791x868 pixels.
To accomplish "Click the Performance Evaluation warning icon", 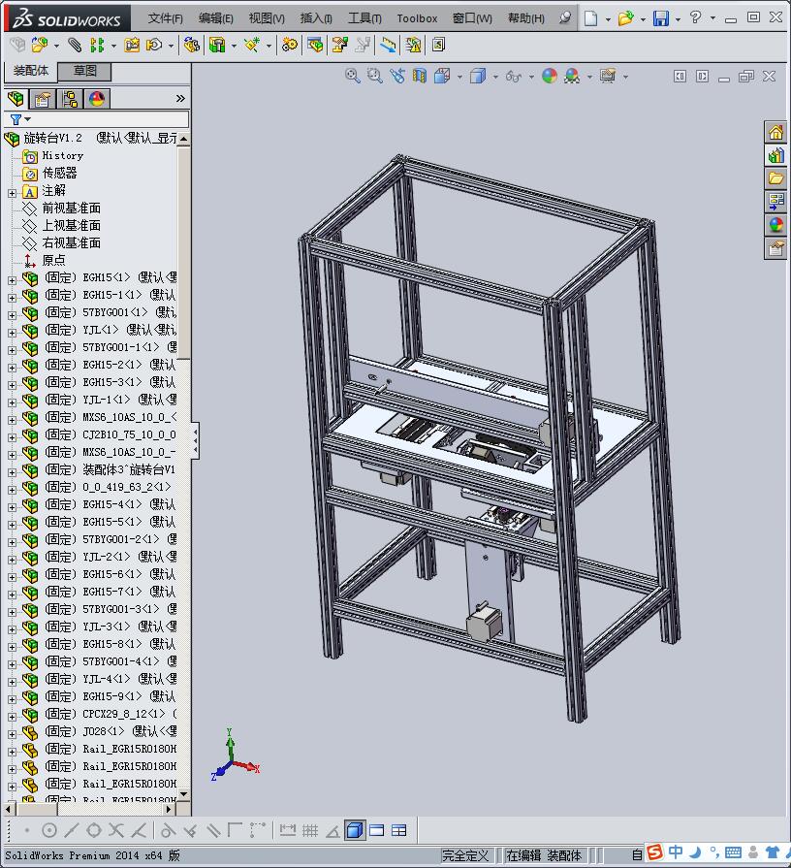I will [413, 45].
